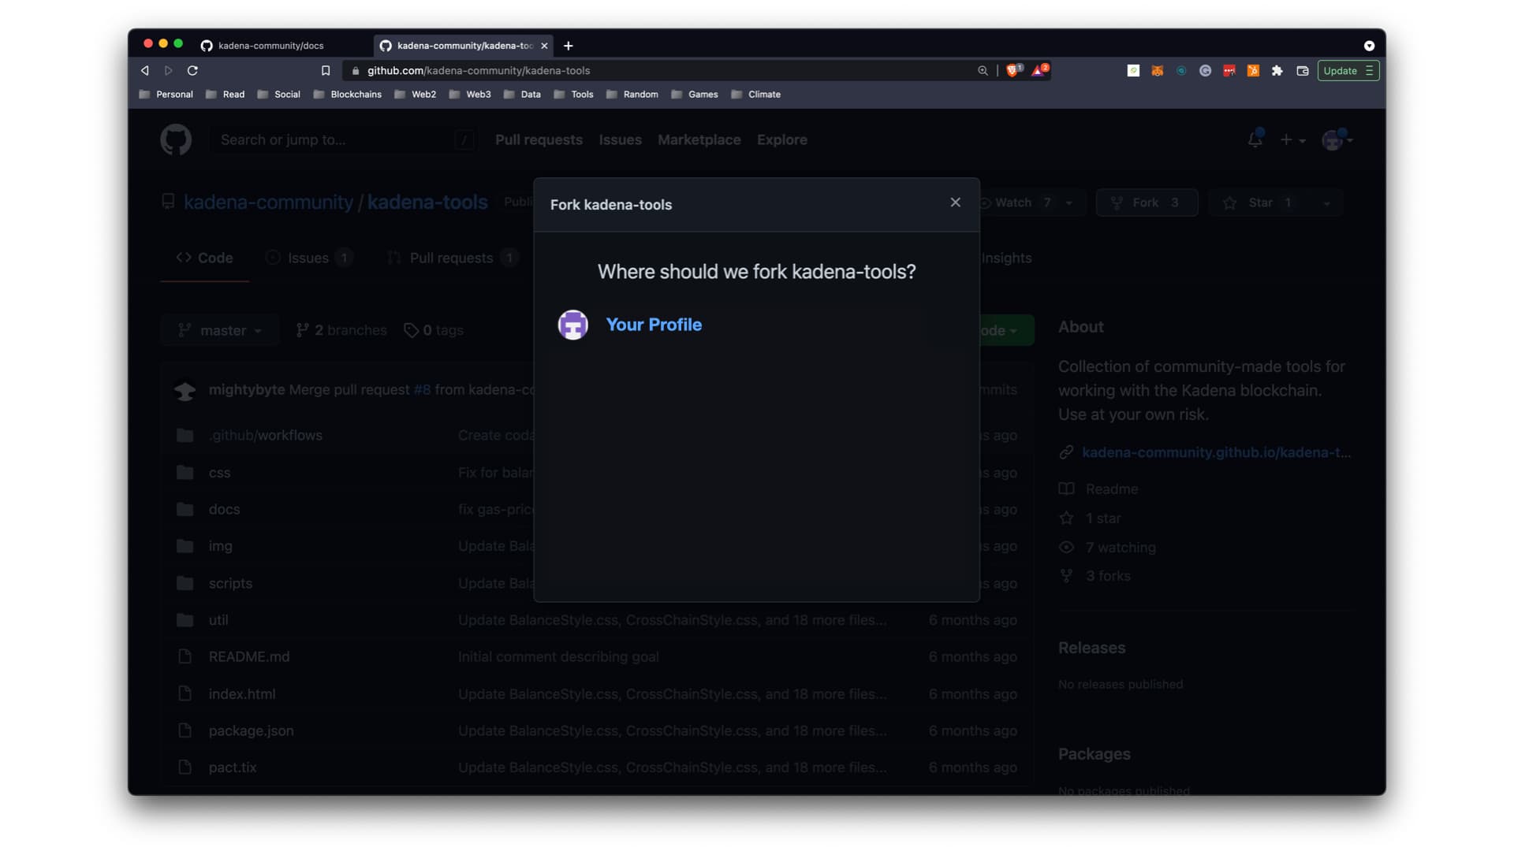Switch to kadena-community/docs browser tab
1514x851 pixels.
point(270,46)
